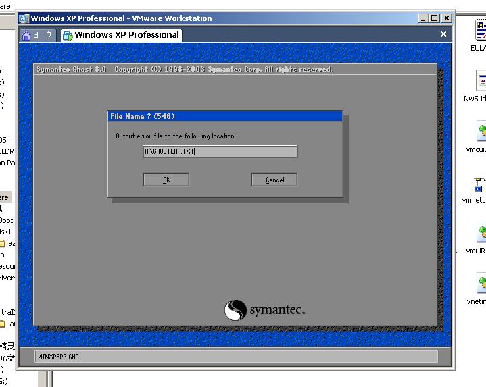Focus the error file location field
The image size is (486, 387).
click(220, 151)
